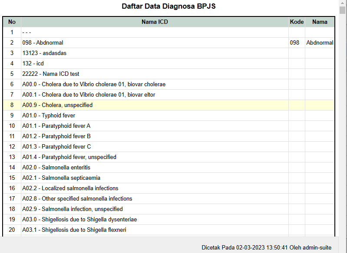347x253 pixels.
Task: Click the vertical scrollbar thumb
Action: 342,10
